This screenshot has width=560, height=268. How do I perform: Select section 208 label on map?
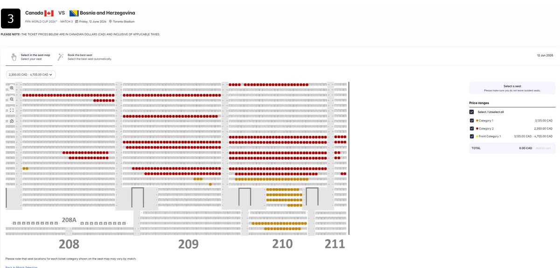[x=69, y=244]
